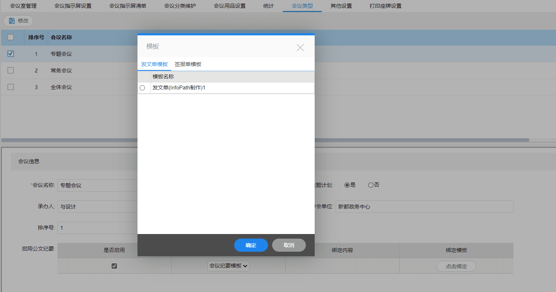The height and width of the screenshot is (292, 556).
Task: Open 会议用品设置 tab
Action: pyautogui.click(x=230, y=6)
